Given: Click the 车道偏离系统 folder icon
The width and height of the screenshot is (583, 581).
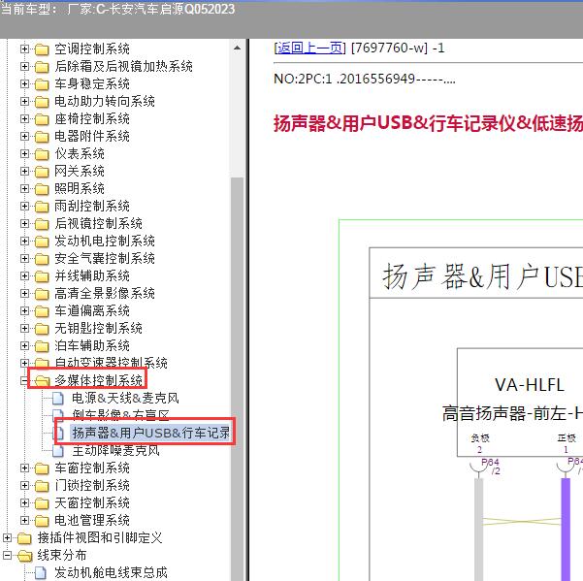Looking at the screenshot, I should [x=42, y=311].
